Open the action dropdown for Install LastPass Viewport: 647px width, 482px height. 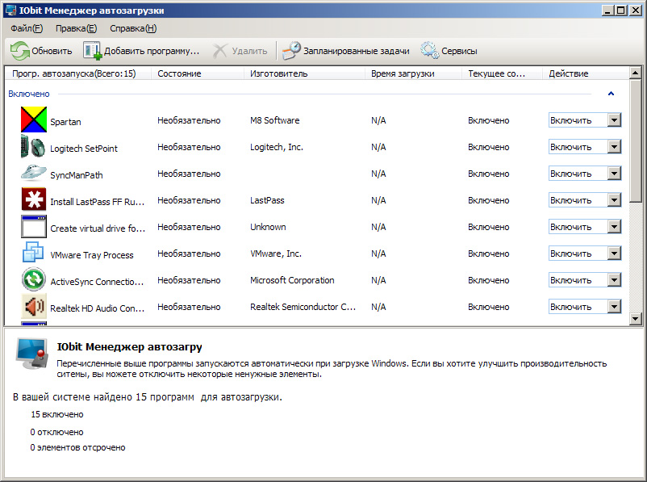(x=614, y=200)
